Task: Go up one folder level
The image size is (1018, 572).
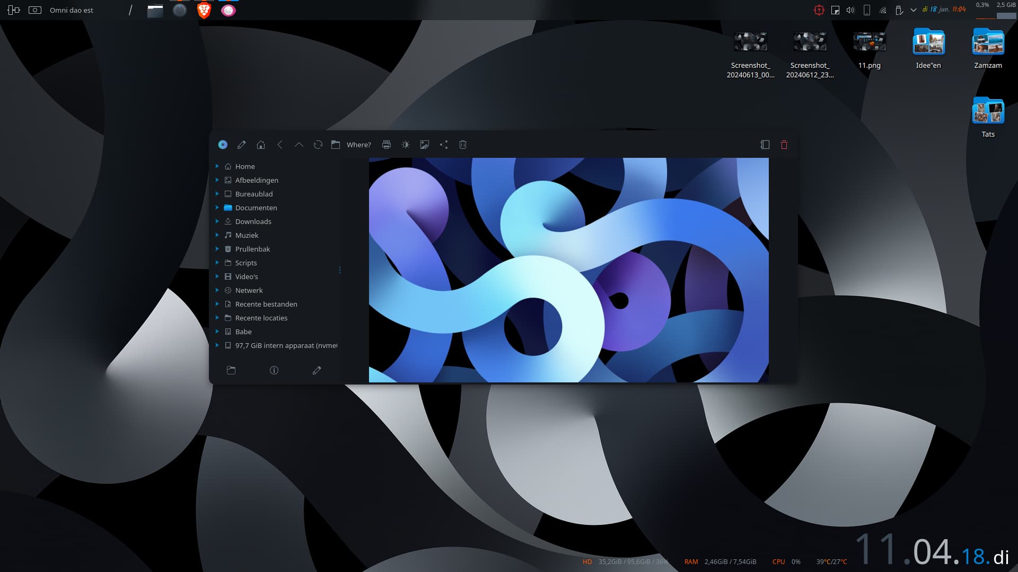Action: click(299, 145)
